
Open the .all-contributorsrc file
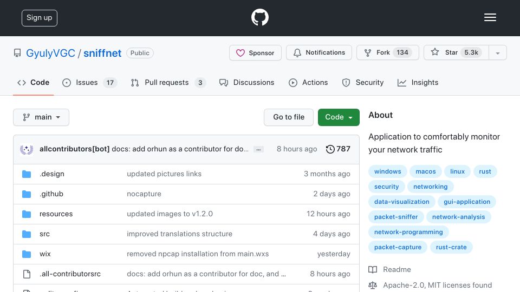[x=70, y=274]
